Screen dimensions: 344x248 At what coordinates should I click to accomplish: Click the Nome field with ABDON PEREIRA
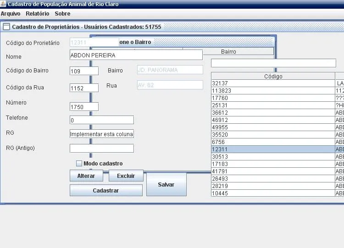(136, 55)
